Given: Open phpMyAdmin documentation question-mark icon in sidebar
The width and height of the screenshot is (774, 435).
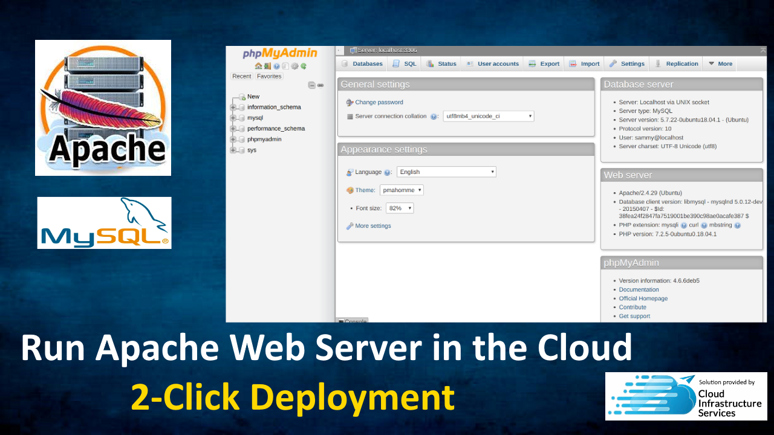Looking at the screenshot, I should click(x=276, y=66).
